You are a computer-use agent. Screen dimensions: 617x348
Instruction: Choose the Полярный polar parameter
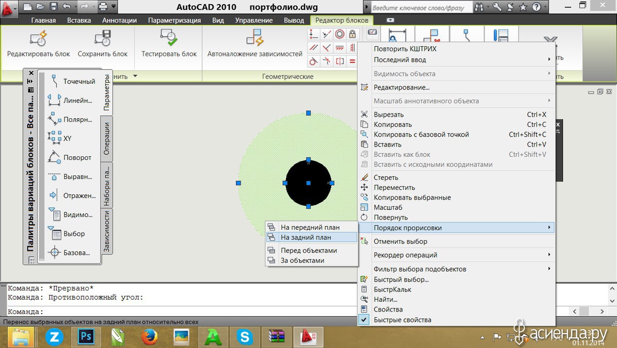click(x=71, y=119)
